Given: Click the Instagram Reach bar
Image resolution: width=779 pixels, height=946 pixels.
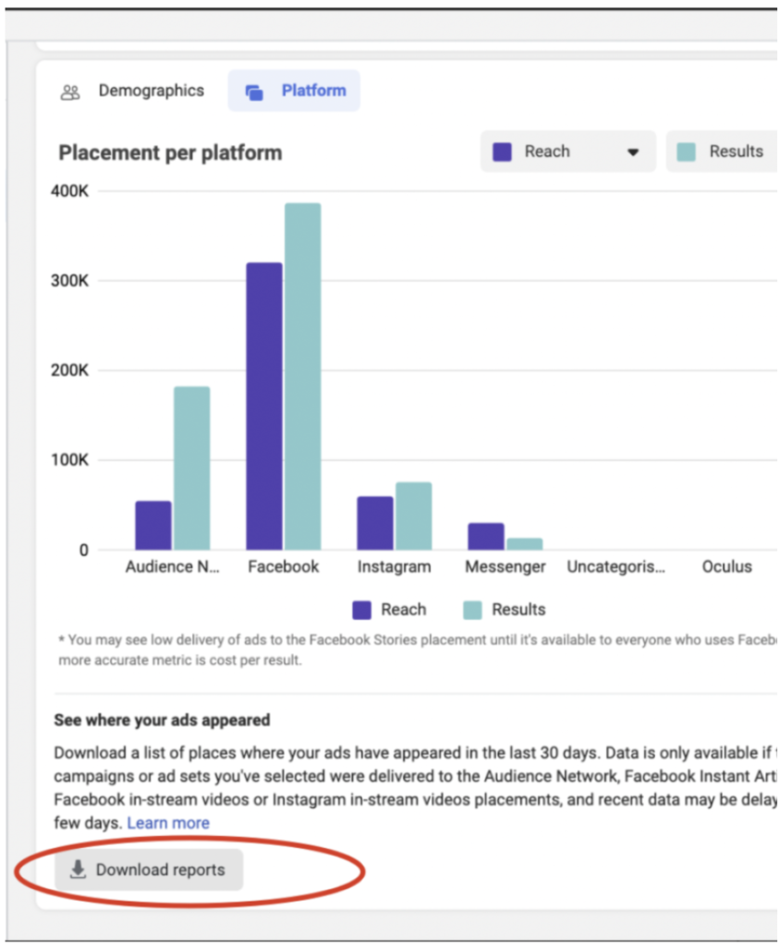Looking at the screenshot, I should coord(375,523).
